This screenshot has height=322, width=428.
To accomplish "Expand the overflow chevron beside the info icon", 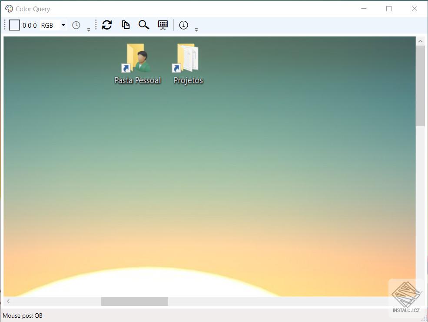I will point(196,28).
